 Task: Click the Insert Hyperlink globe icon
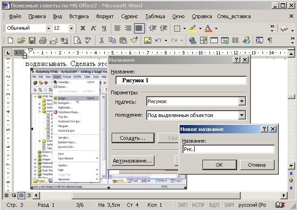[192, 41]
